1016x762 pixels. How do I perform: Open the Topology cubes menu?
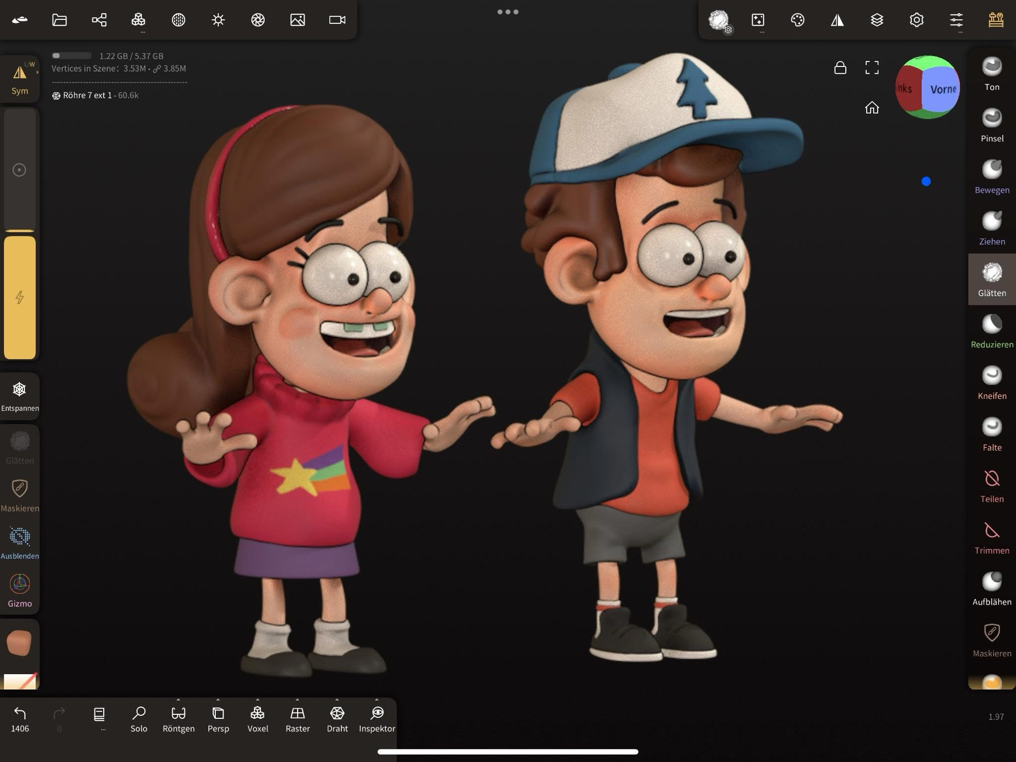pyautogui.click(x=139, y=20)
